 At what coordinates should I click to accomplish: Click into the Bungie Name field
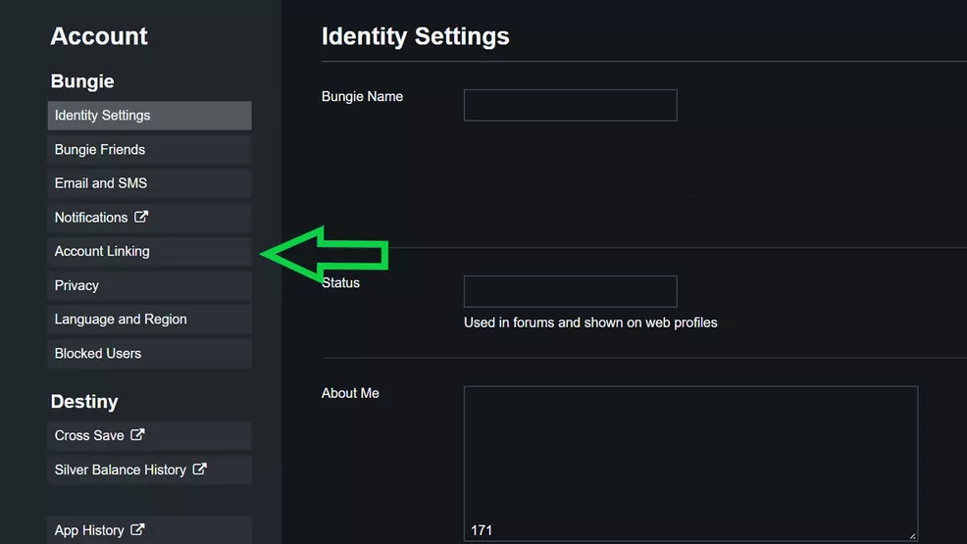point(570,105)
